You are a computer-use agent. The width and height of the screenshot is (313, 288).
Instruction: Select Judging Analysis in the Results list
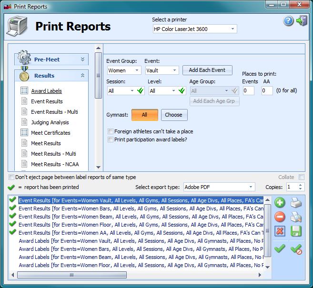(50, 122)
